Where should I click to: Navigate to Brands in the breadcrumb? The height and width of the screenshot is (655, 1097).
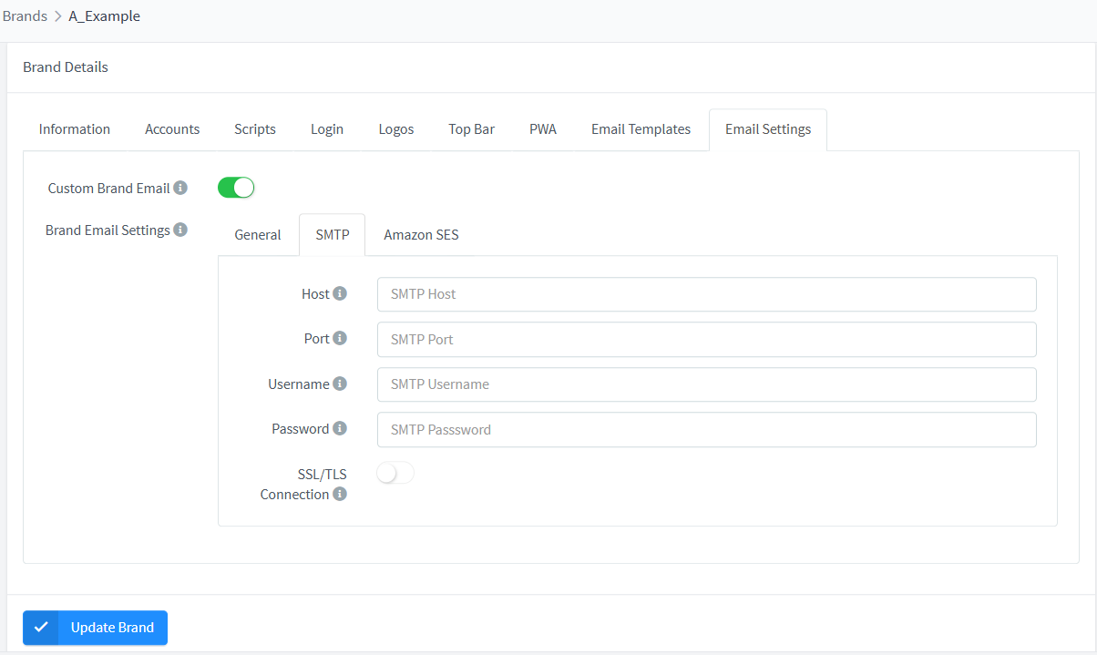(25, 16)
